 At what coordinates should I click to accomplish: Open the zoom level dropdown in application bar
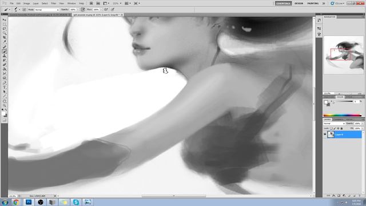[x=117, y=3]
